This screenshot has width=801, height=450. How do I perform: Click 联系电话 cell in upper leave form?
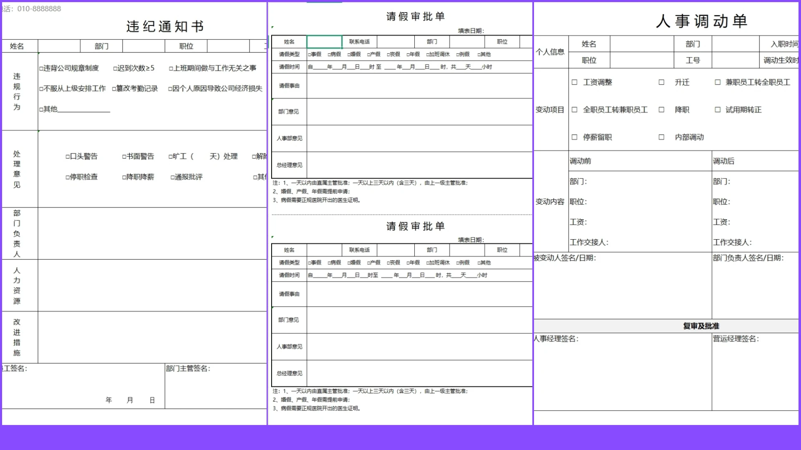[359, 42]
